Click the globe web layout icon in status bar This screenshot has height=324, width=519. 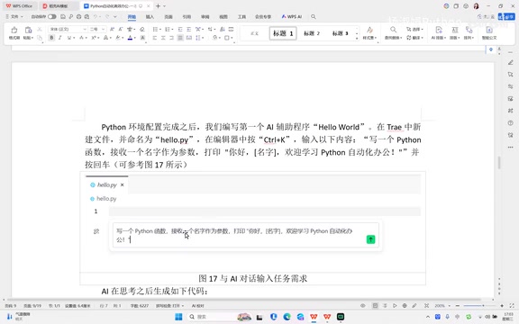(x=405, y=306)
